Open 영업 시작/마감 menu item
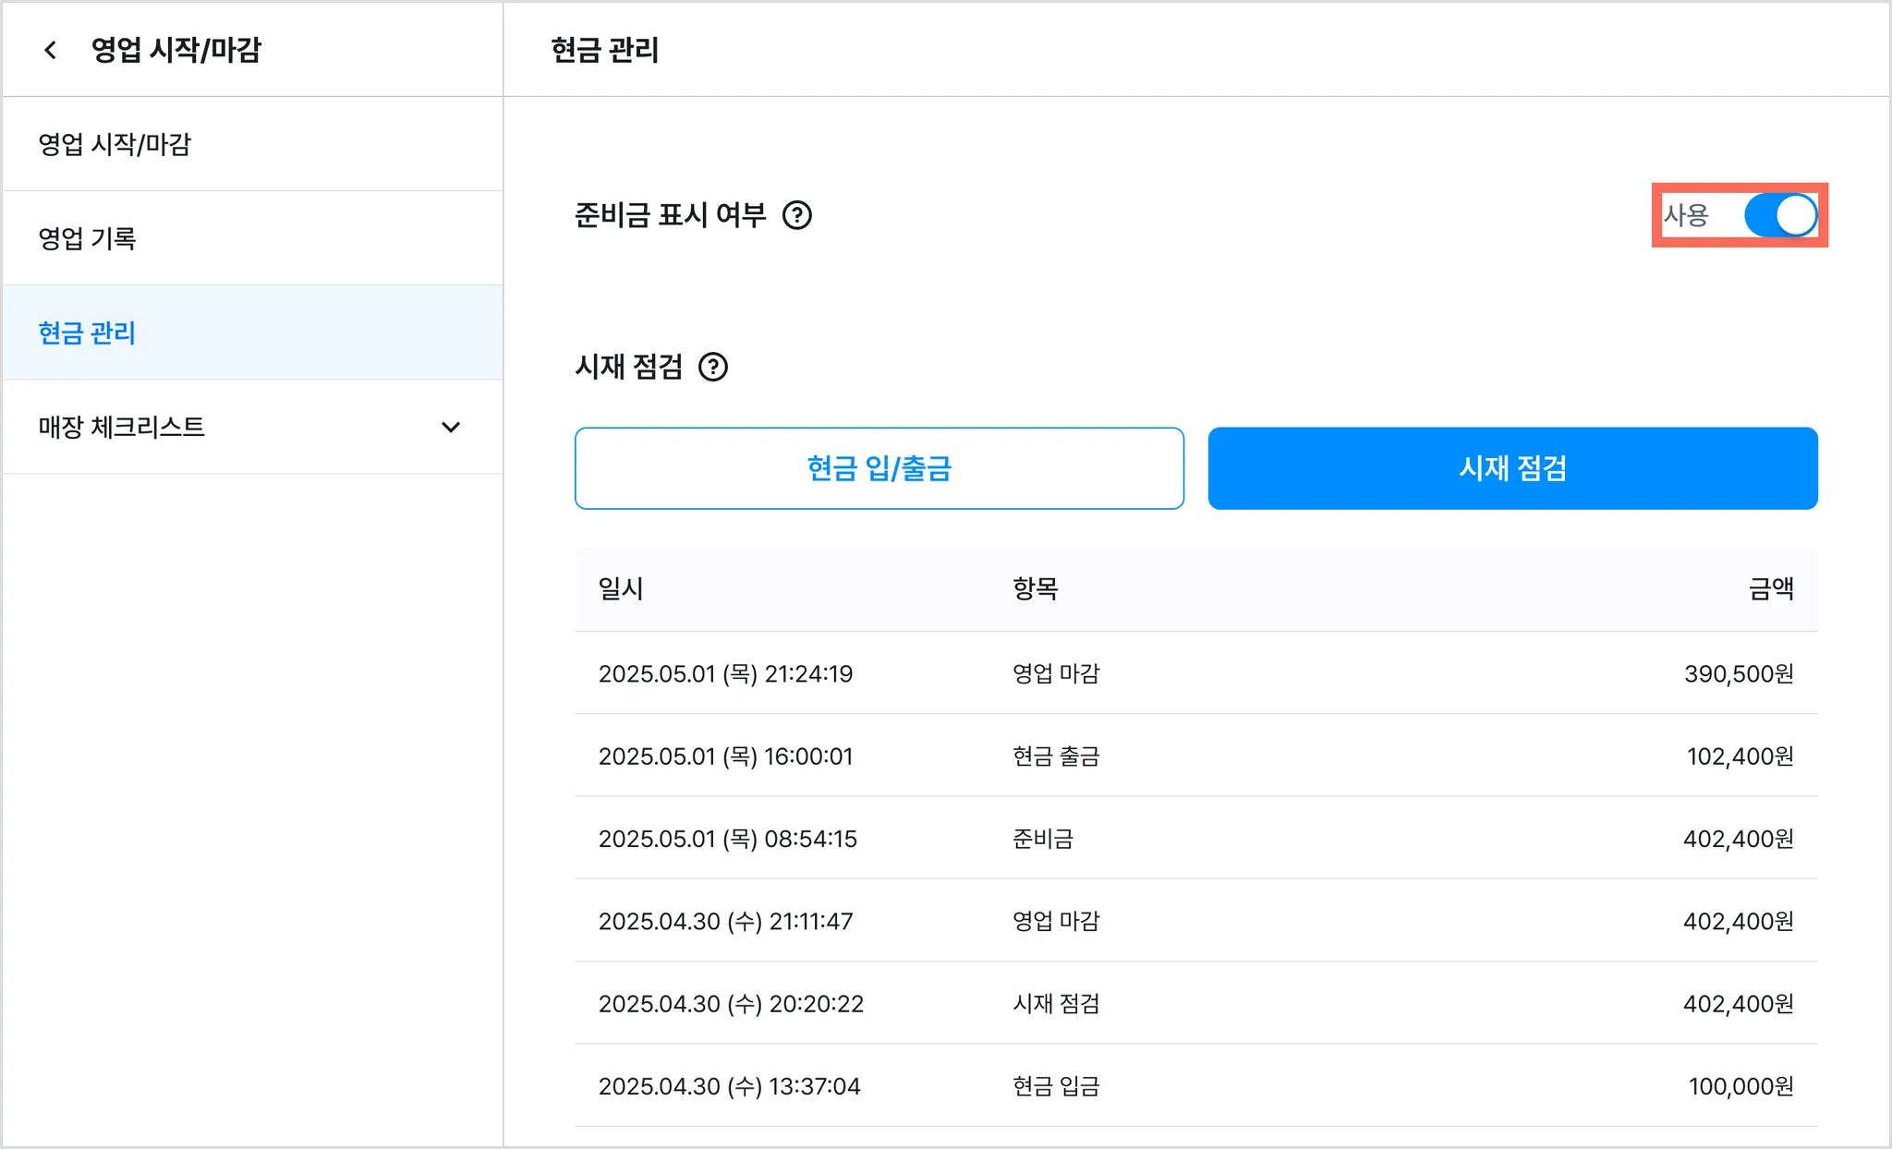Screen dimensions: 1892x1149 115,144
